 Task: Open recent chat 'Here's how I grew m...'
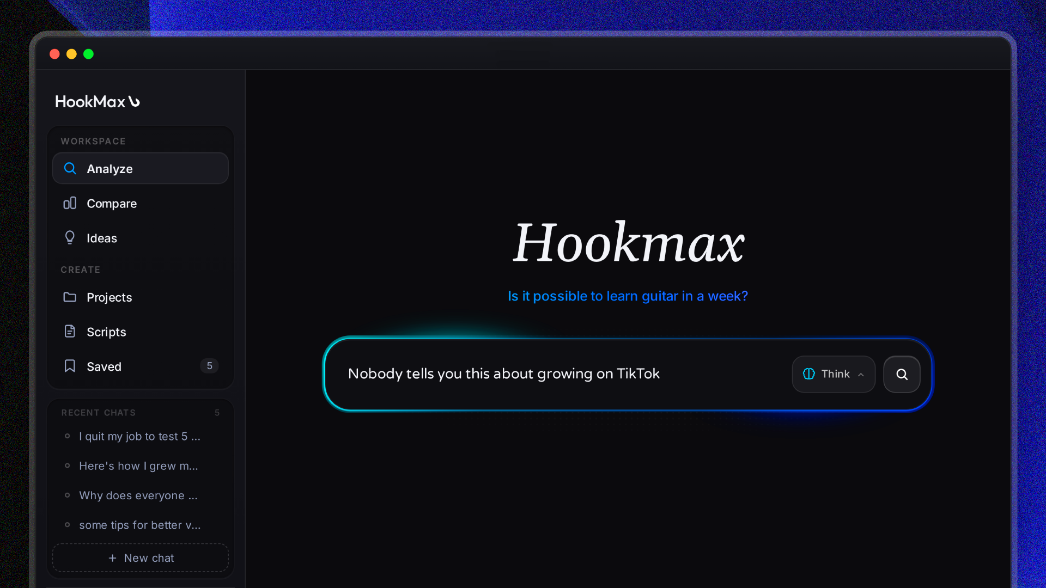[138, 466]
